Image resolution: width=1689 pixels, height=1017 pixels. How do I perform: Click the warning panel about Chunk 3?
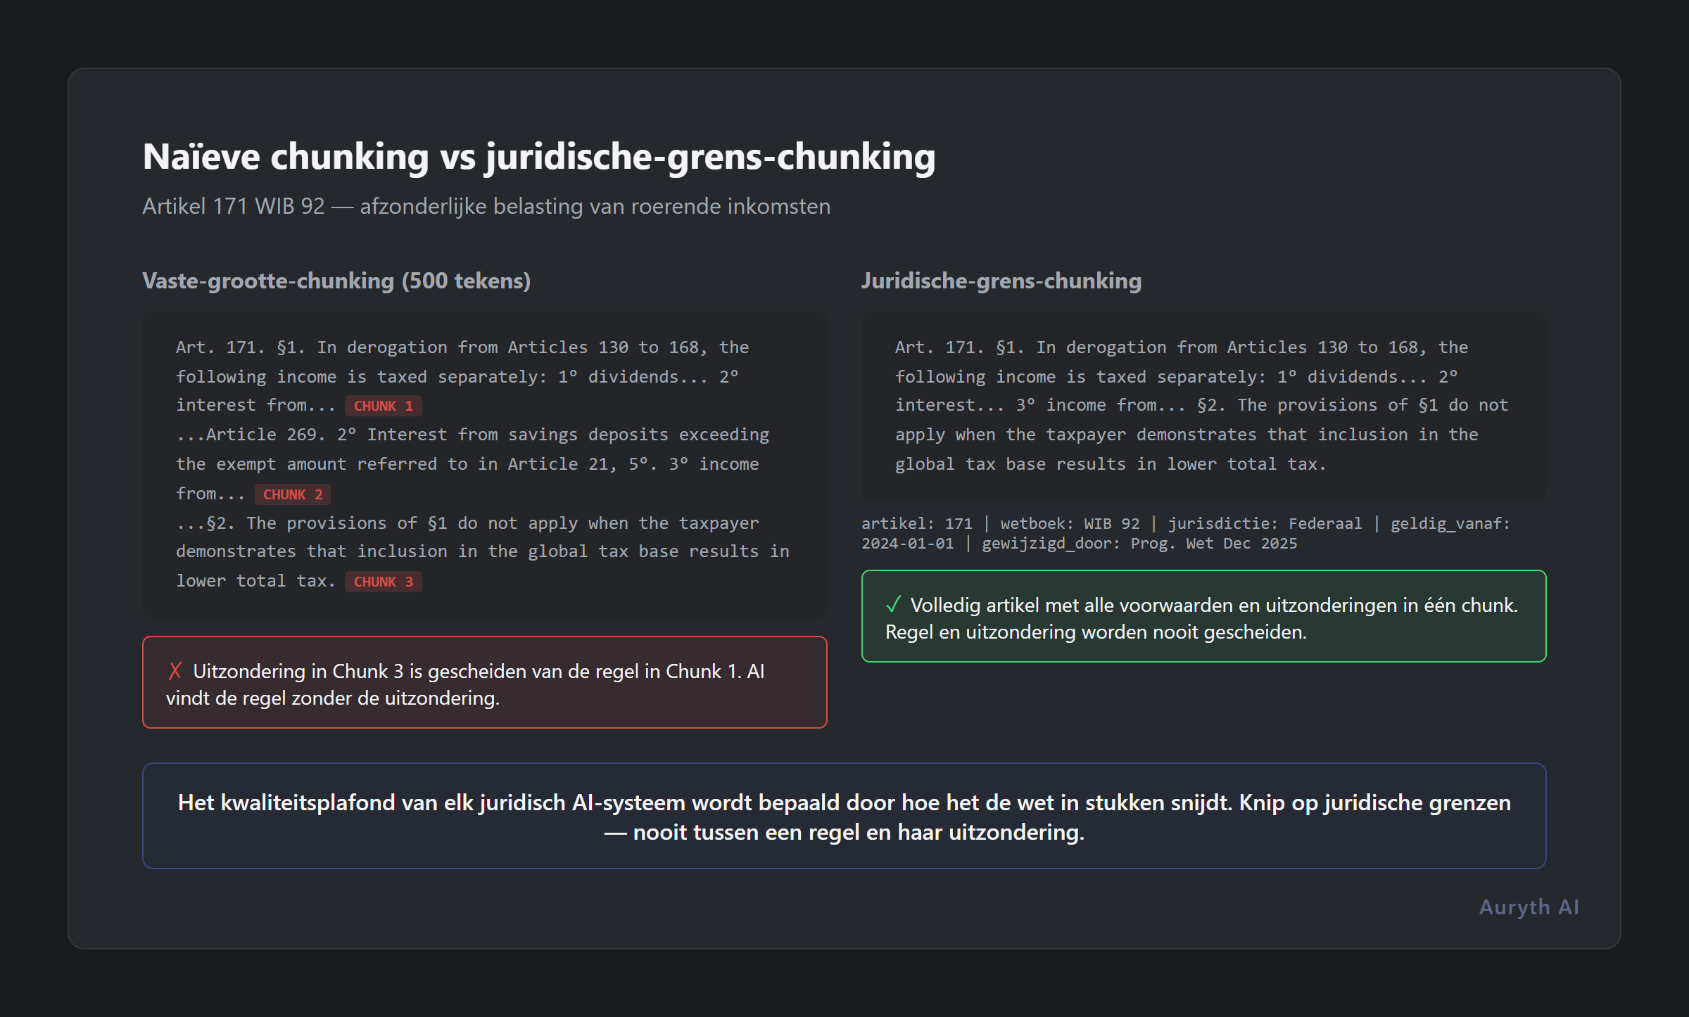[x=485, y=682]
